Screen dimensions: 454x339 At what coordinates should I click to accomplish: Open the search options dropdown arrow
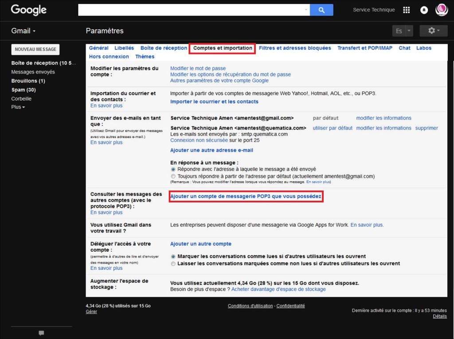(x=306, y=10)
